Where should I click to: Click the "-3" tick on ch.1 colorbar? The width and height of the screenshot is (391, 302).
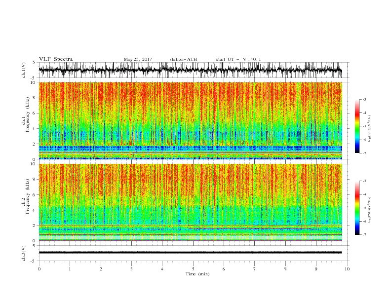[x=364, y=99]
